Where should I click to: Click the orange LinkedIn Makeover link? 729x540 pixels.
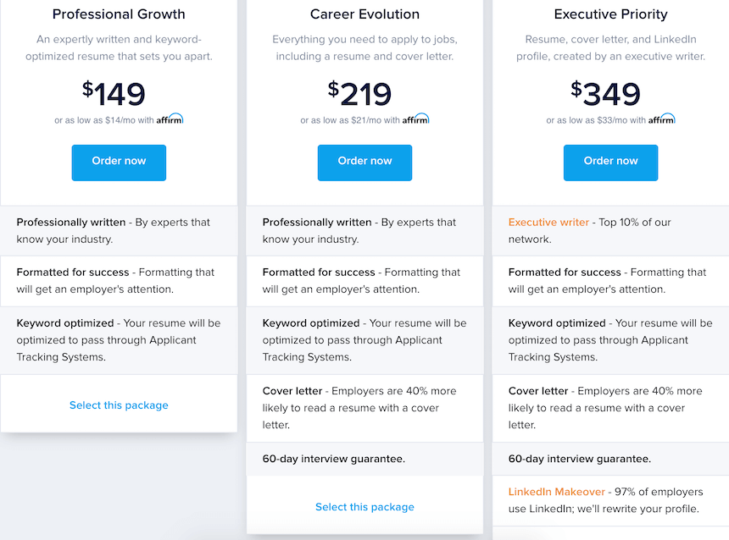click(x=557, y=492)
